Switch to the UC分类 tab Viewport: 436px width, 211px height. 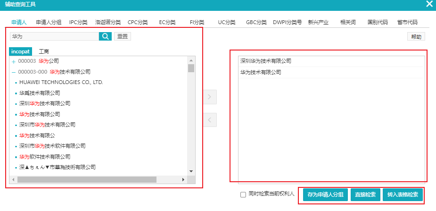[x=227, y=22]
